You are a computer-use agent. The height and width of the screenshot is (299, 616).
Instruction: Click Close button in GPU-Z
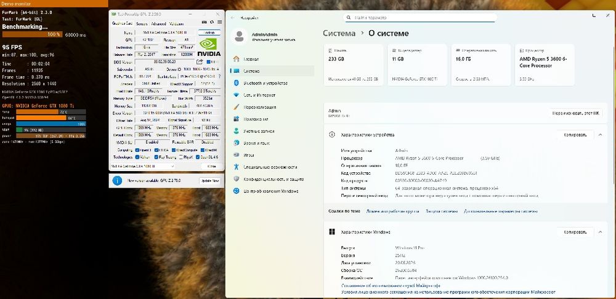click(211, 166)
